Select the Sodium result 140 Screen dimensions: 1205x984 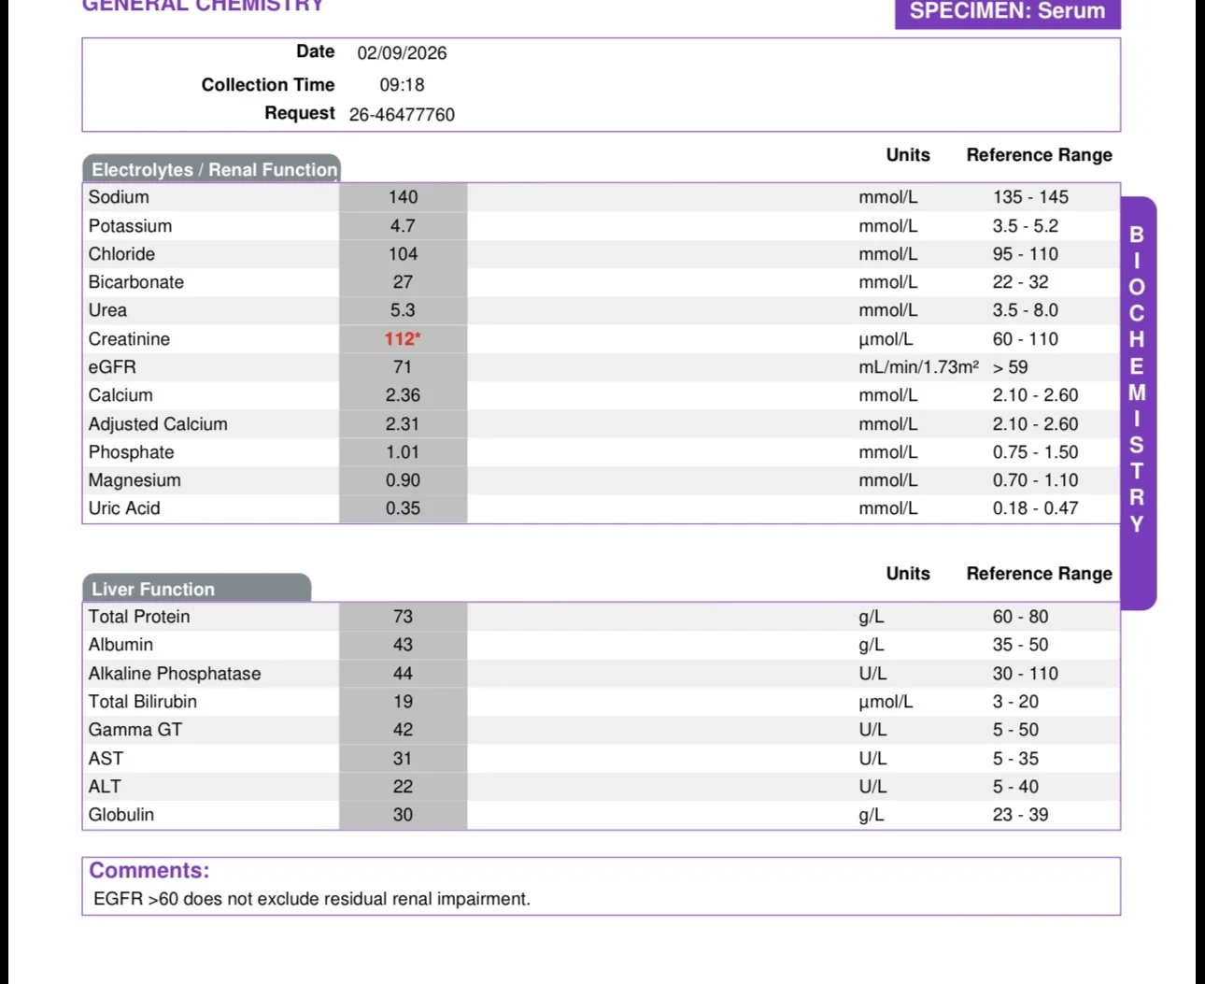coord(403,197)
